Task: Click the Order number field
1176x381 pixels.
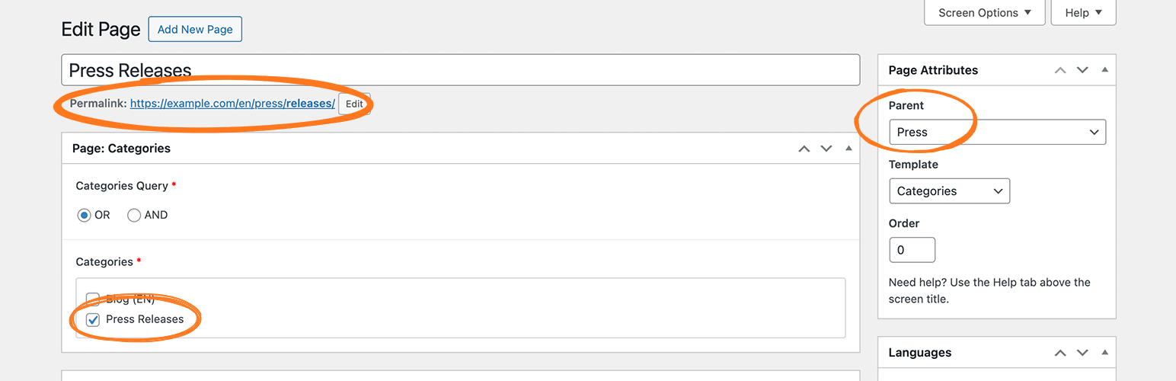Action: (912, 250)
